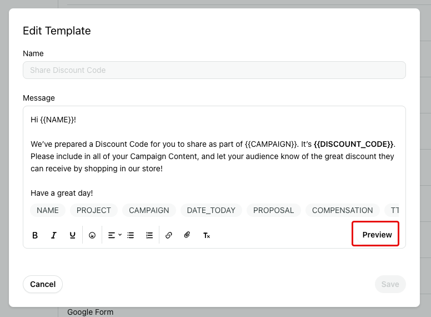Viewport: 431px width, 317px height.
Task: Insert the PROJECT variable chip
Action: click(94, 210)
